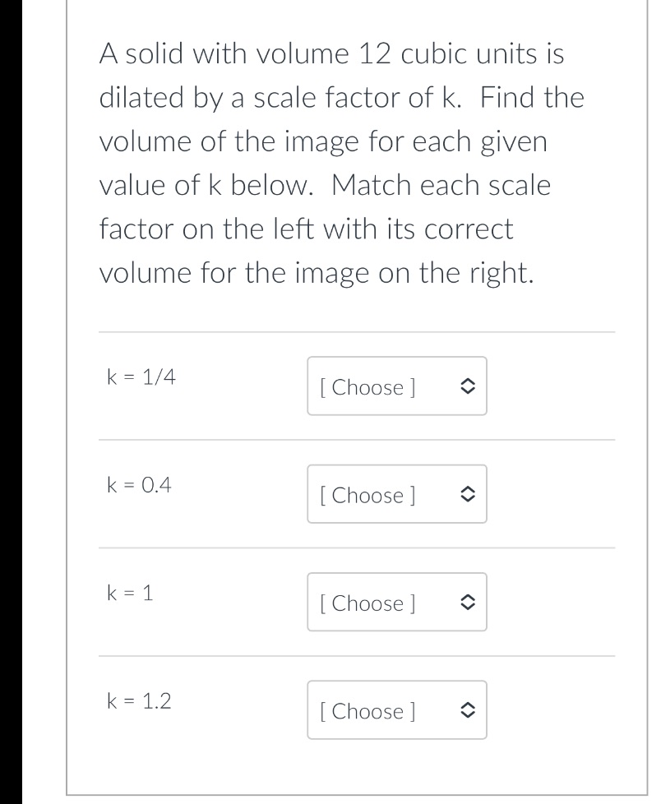Open the [ Choose ] dropdown for k = 1/4
The image size is (661, 804).
pyautogui.click(x=397, y=386)
